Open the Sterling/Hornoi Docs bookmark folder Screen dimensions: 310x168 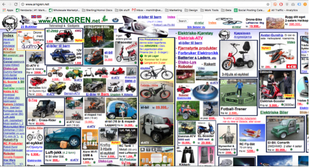(97, 10)
